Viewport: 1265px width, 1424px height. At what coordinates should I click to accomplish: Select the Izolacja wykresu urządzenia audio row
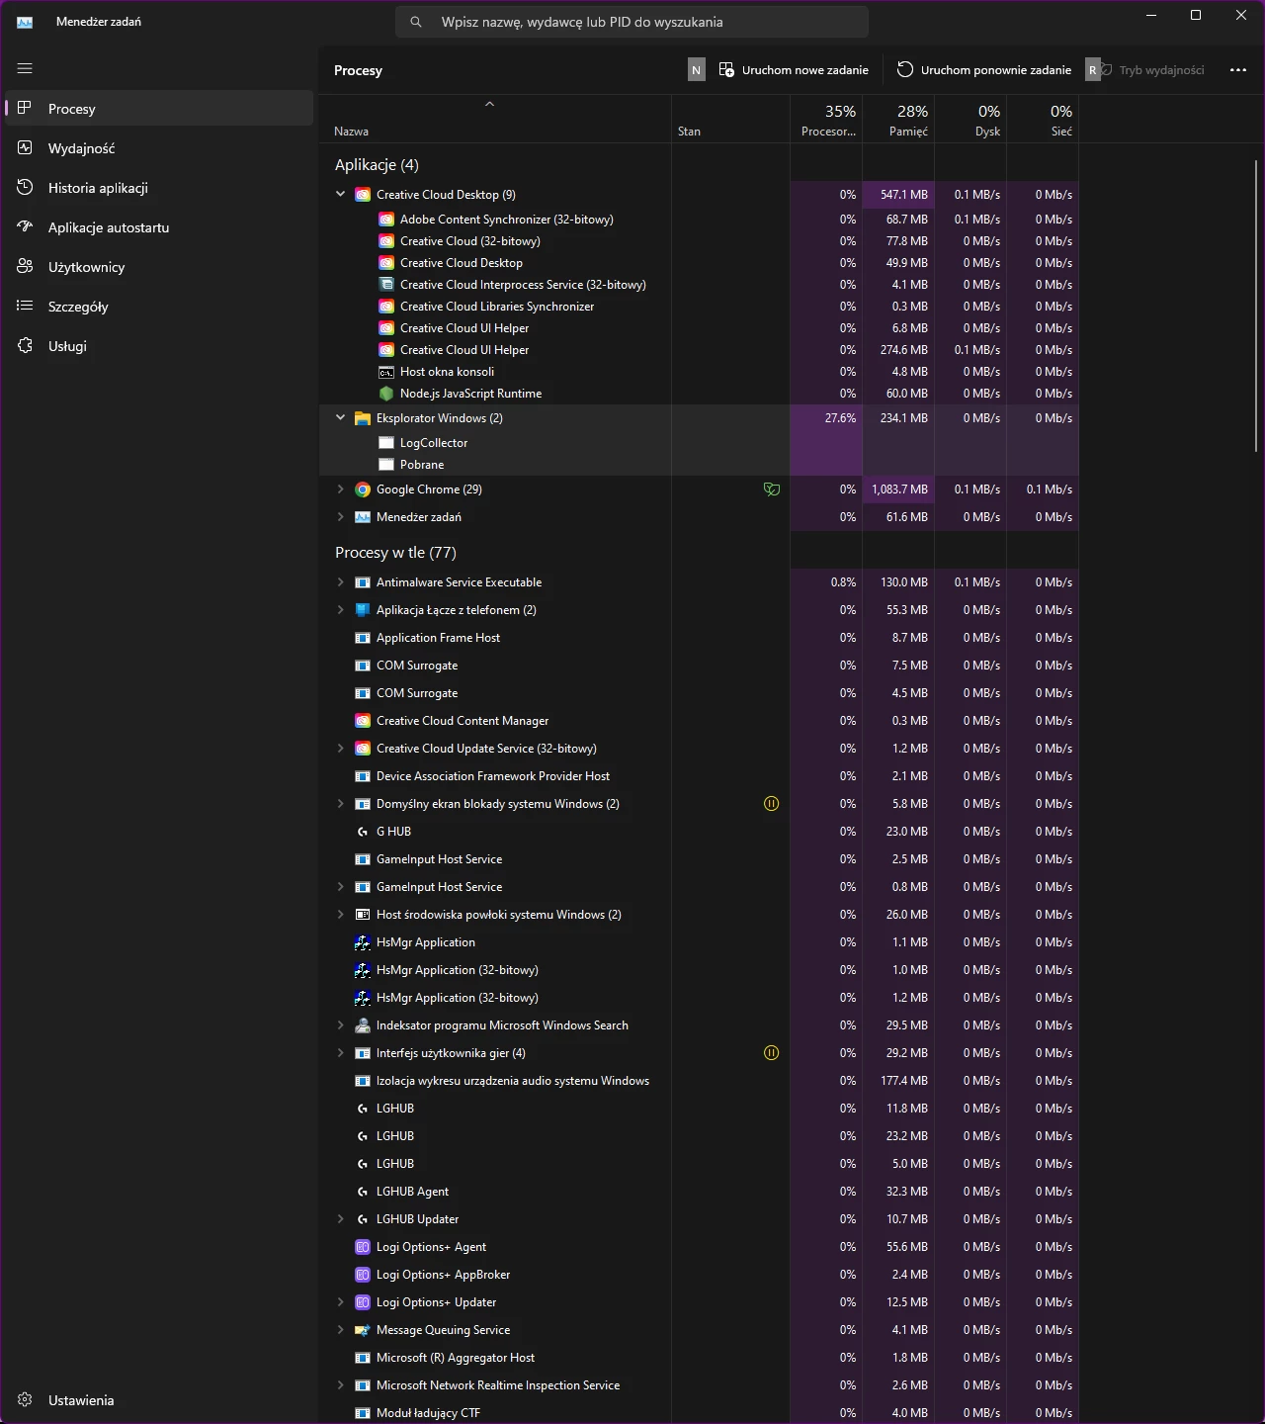699,1081
